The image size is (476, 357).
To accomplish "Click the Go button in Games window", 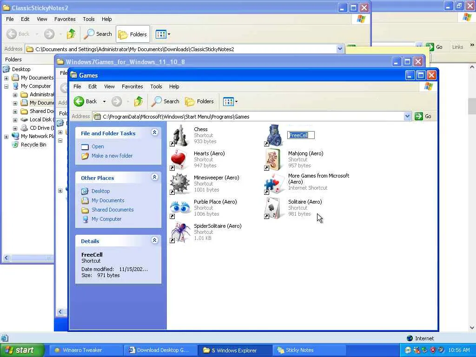I will 423,116.
